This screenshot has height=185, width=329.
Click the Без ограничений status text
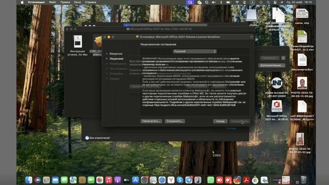(99, 138)
